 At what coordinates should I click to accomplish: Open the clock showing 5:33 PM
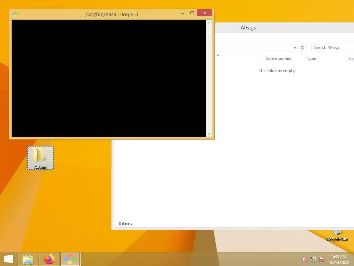[339, 259]
